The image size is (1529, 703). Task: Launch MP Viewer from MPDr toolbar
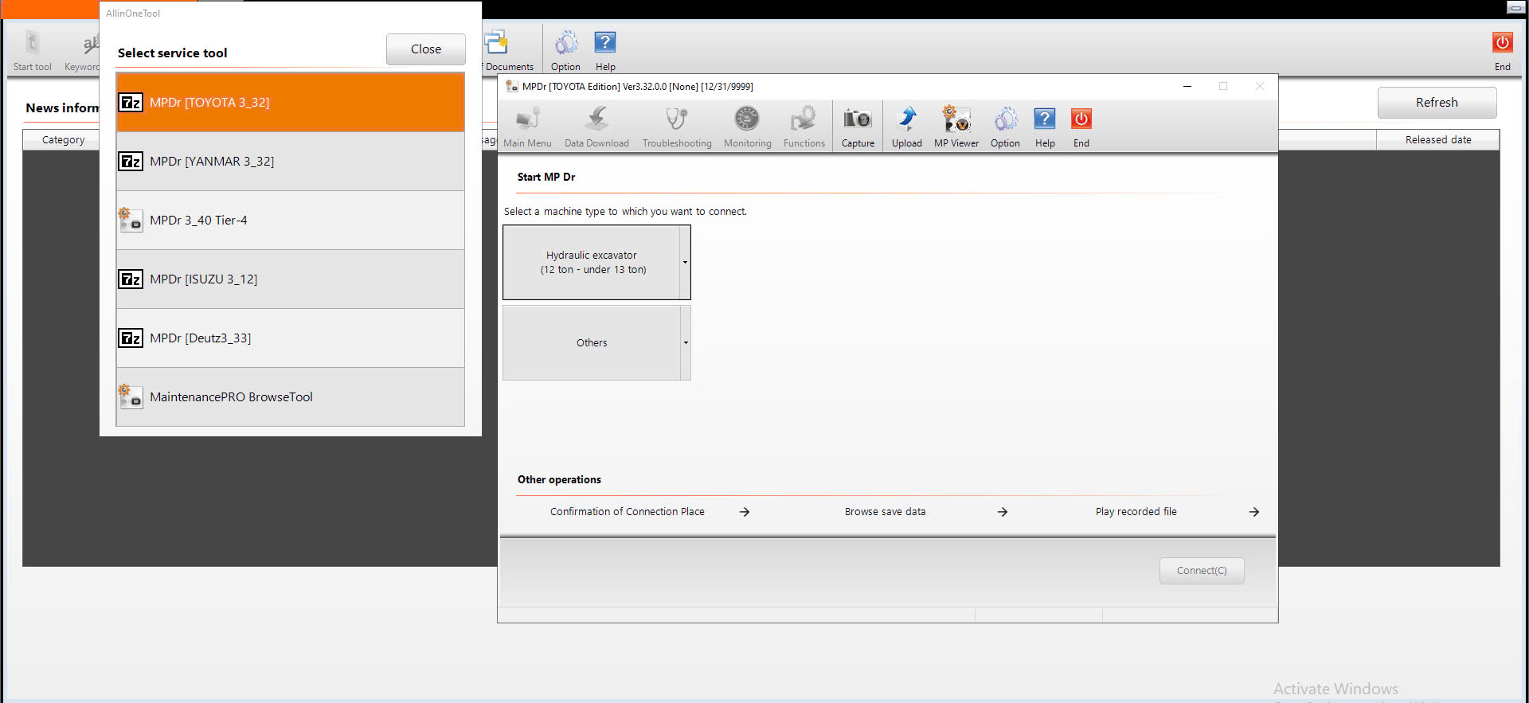pyautogui.click(x=956, y=127)
